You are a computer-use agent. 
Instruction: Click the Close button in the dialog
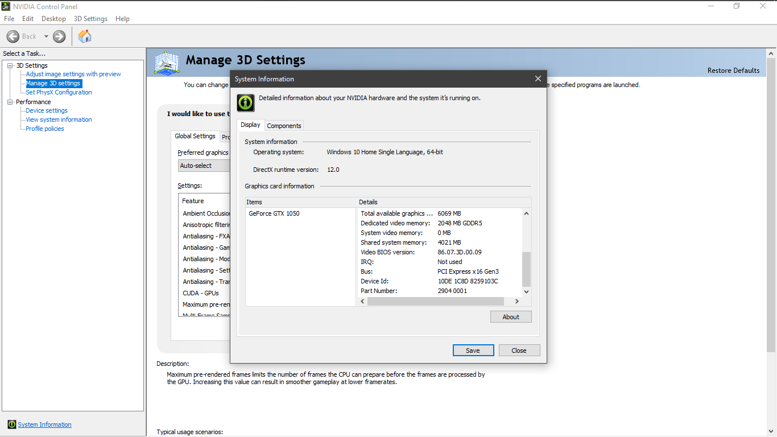tap(519, 351)
